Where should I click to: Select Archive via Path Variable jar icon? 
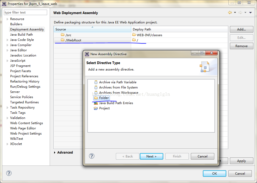(x=96, y=82)
